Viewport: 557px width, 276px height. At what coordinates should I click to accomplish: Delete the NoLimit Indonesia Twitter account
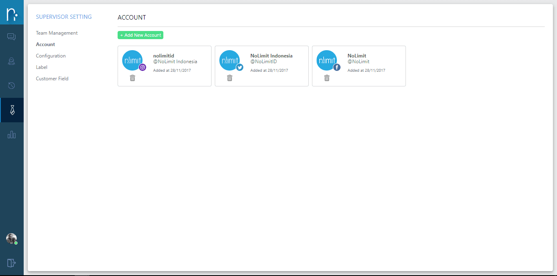pos(229,78)
